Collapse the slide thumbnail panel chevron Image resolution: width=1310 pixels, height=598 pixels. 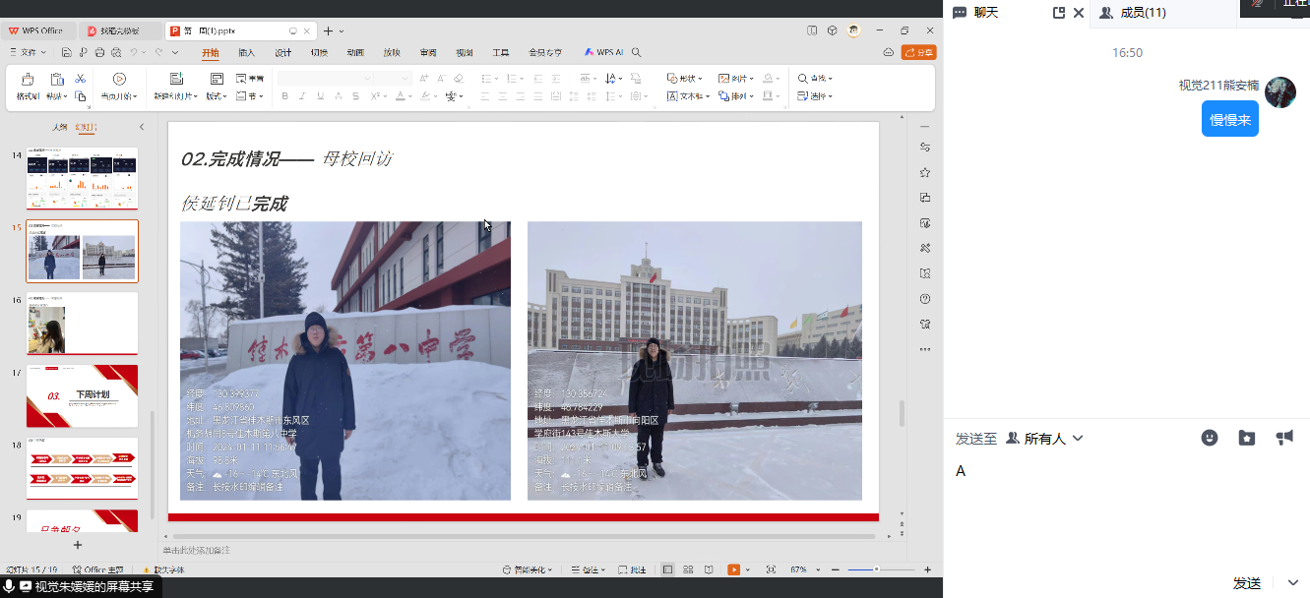[x=141, y=127]
